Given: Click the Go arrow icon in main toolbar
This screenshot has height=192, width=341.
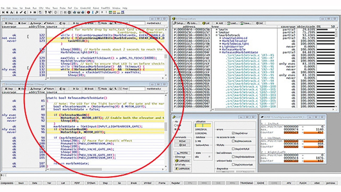Looking at the screenshot, I should 31,12.
